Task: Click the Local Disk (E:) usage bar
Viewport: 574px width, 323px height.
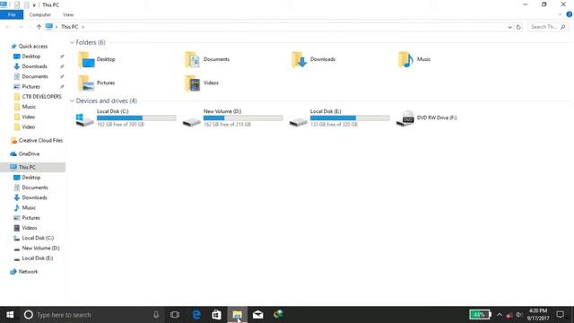Action: 350,118
